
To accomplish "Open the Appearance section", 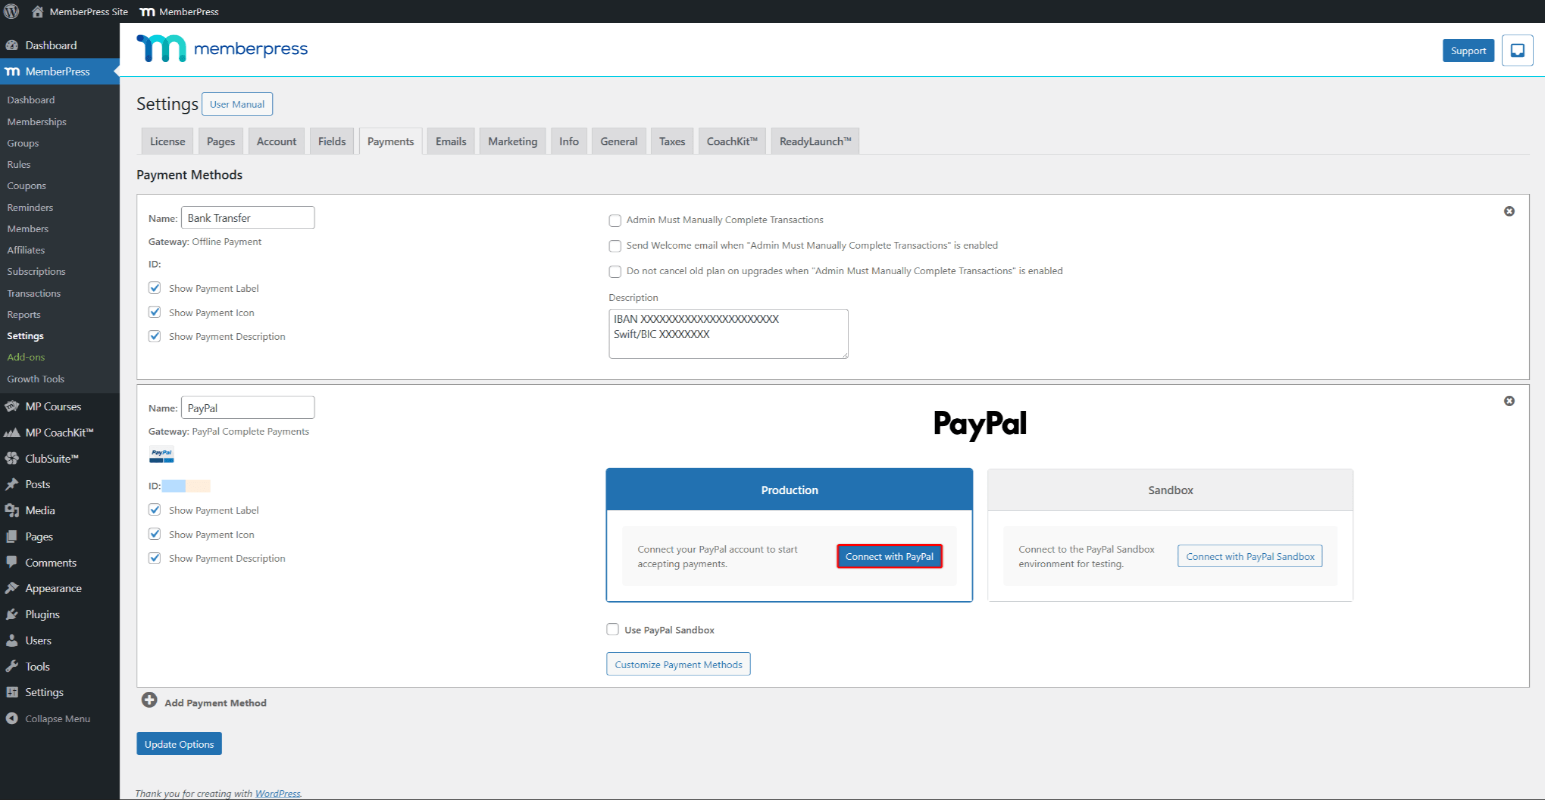I will [x=52, y=588].
